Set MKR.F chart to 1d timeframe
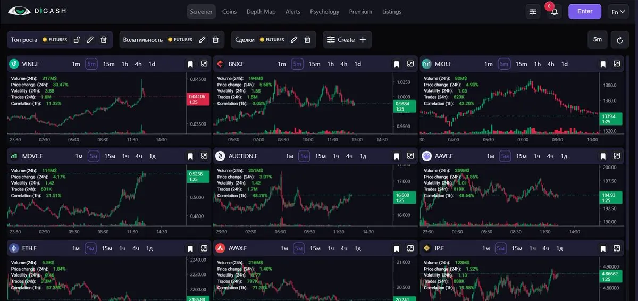Image resolution: width=638 pixels, height=301 pixels. click(564, 64)
